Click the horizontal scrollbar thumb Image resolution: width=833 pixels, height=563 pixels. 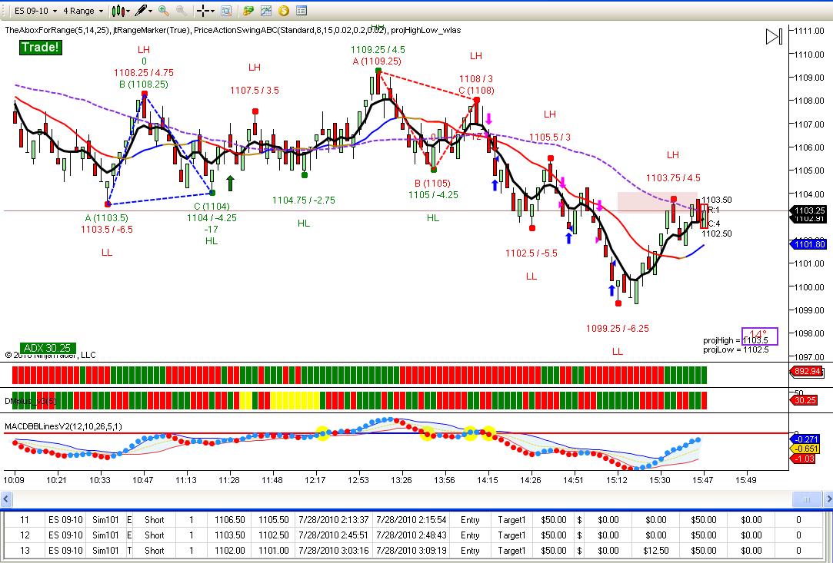click(807, 499)
